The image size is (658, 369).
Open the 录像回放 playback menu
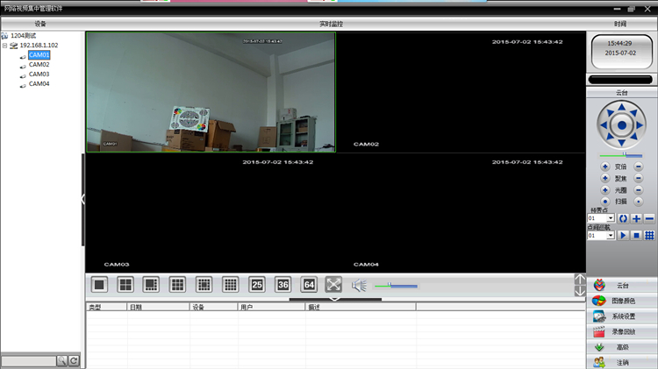622,331
